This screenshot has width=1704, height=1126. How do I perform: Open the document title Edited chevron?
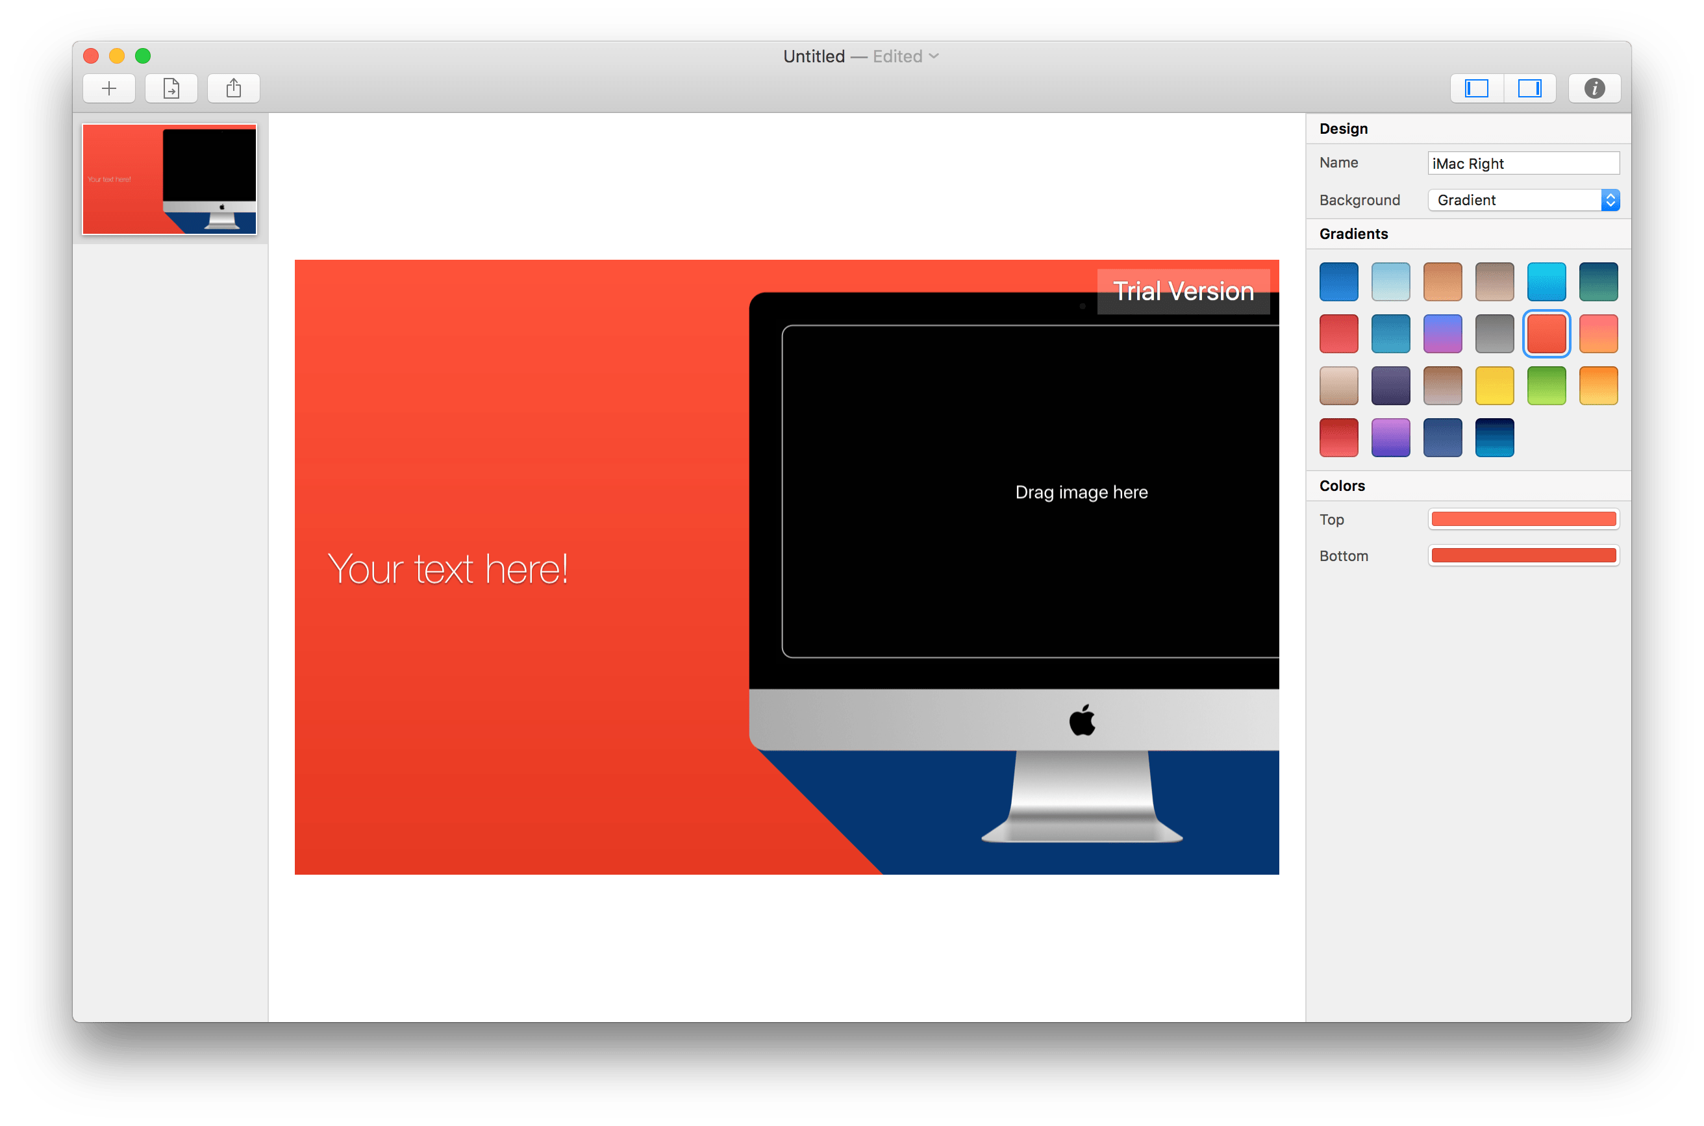pos(934,56)
